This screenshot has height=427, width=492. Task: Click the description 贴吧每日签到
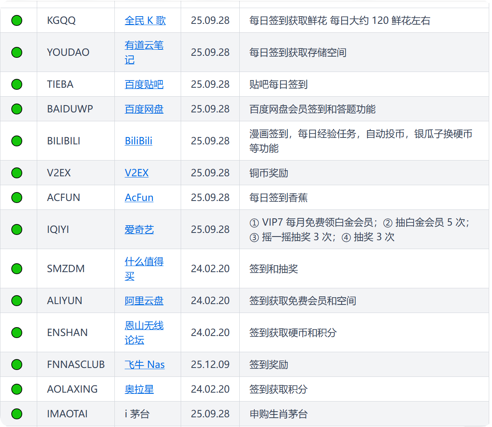[x=279, y=84]
